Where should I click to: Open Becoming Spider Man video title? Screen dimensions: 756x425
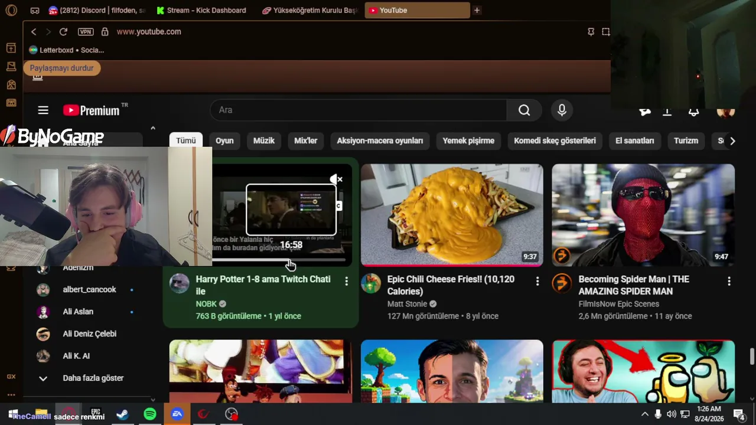[634, 285]
